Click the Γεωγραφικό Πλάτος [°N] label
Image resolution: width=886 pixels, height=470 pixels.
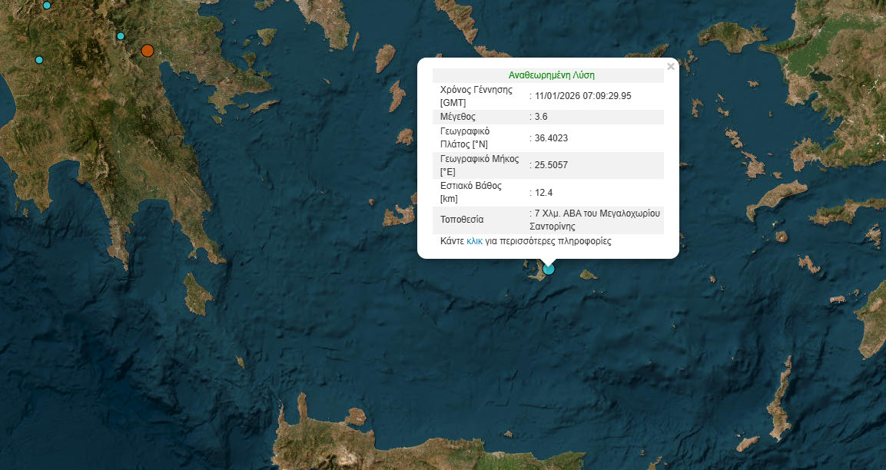tap(472, 137)
